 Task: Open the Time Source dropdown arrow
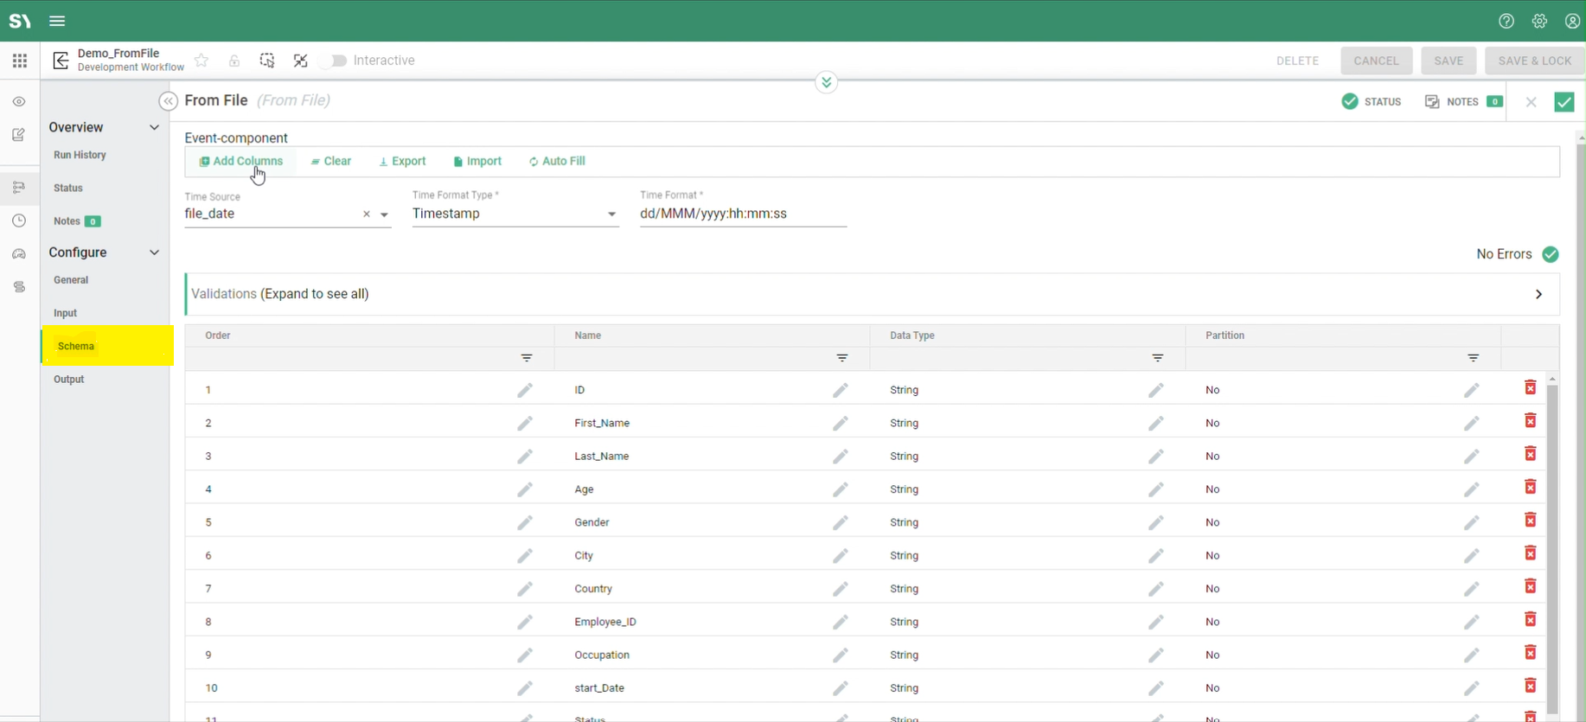tap(385, 214)
